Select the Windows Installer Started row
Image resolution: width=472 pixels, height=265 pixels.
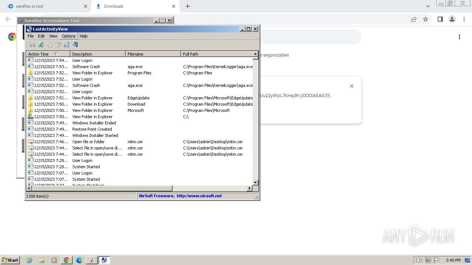pos(140,135)
